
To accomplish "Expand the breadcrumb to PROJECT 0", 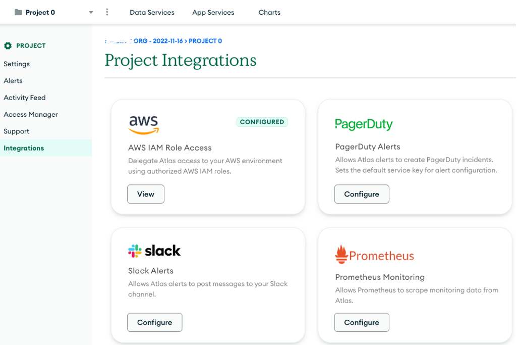I will pos(205,41).
